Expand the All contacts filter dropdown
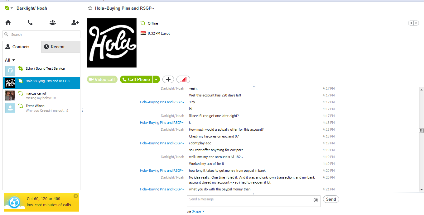The image size is (424, 215). click(x=10, y=60)
